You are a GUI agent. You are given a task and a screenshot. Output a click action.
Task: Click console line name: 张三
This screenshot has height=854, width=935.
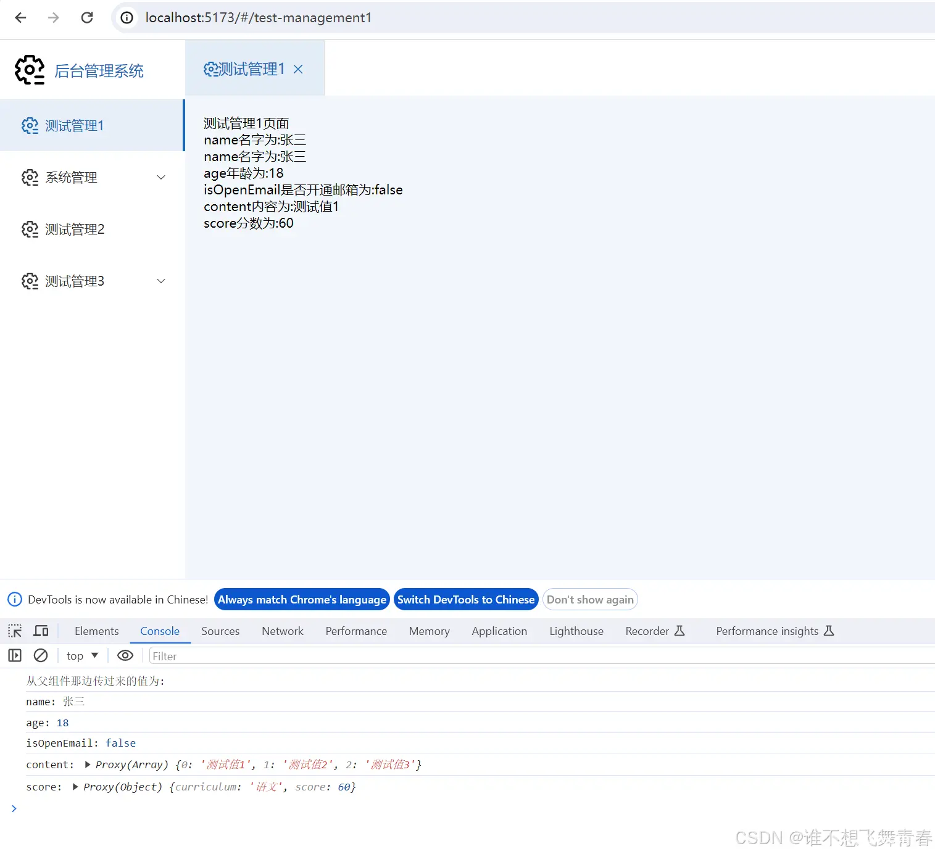click(x=56, y=702)
